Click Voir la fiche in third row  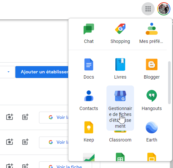(66, 165)
